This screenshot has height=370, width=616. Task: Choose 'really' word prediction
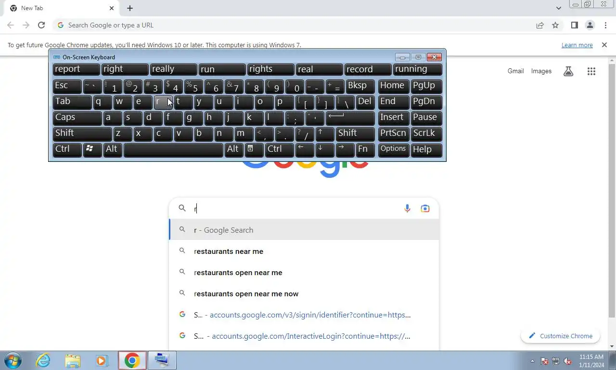tap(173, 69)
